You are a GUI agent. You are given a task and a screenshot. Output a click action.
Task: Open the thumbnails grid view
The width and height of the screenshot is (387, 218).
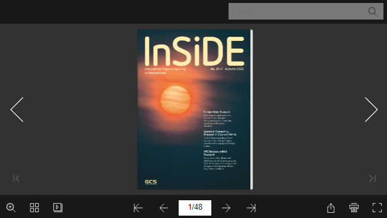point(34,208)
